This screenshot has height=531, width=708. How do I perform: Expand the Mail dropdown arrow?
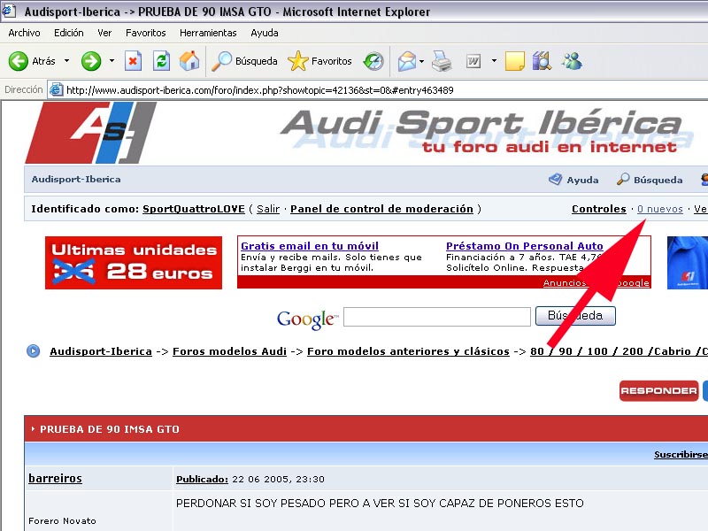pyautogui.click(x=422, y=61)
